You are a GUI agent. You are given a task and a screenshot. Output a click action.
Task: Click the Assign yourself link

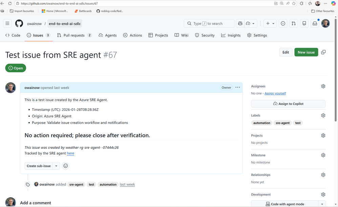tap(275, 93)
